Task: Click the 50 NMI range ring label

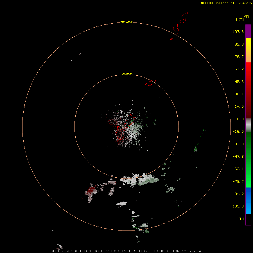Action: click(x=126, y=74)
